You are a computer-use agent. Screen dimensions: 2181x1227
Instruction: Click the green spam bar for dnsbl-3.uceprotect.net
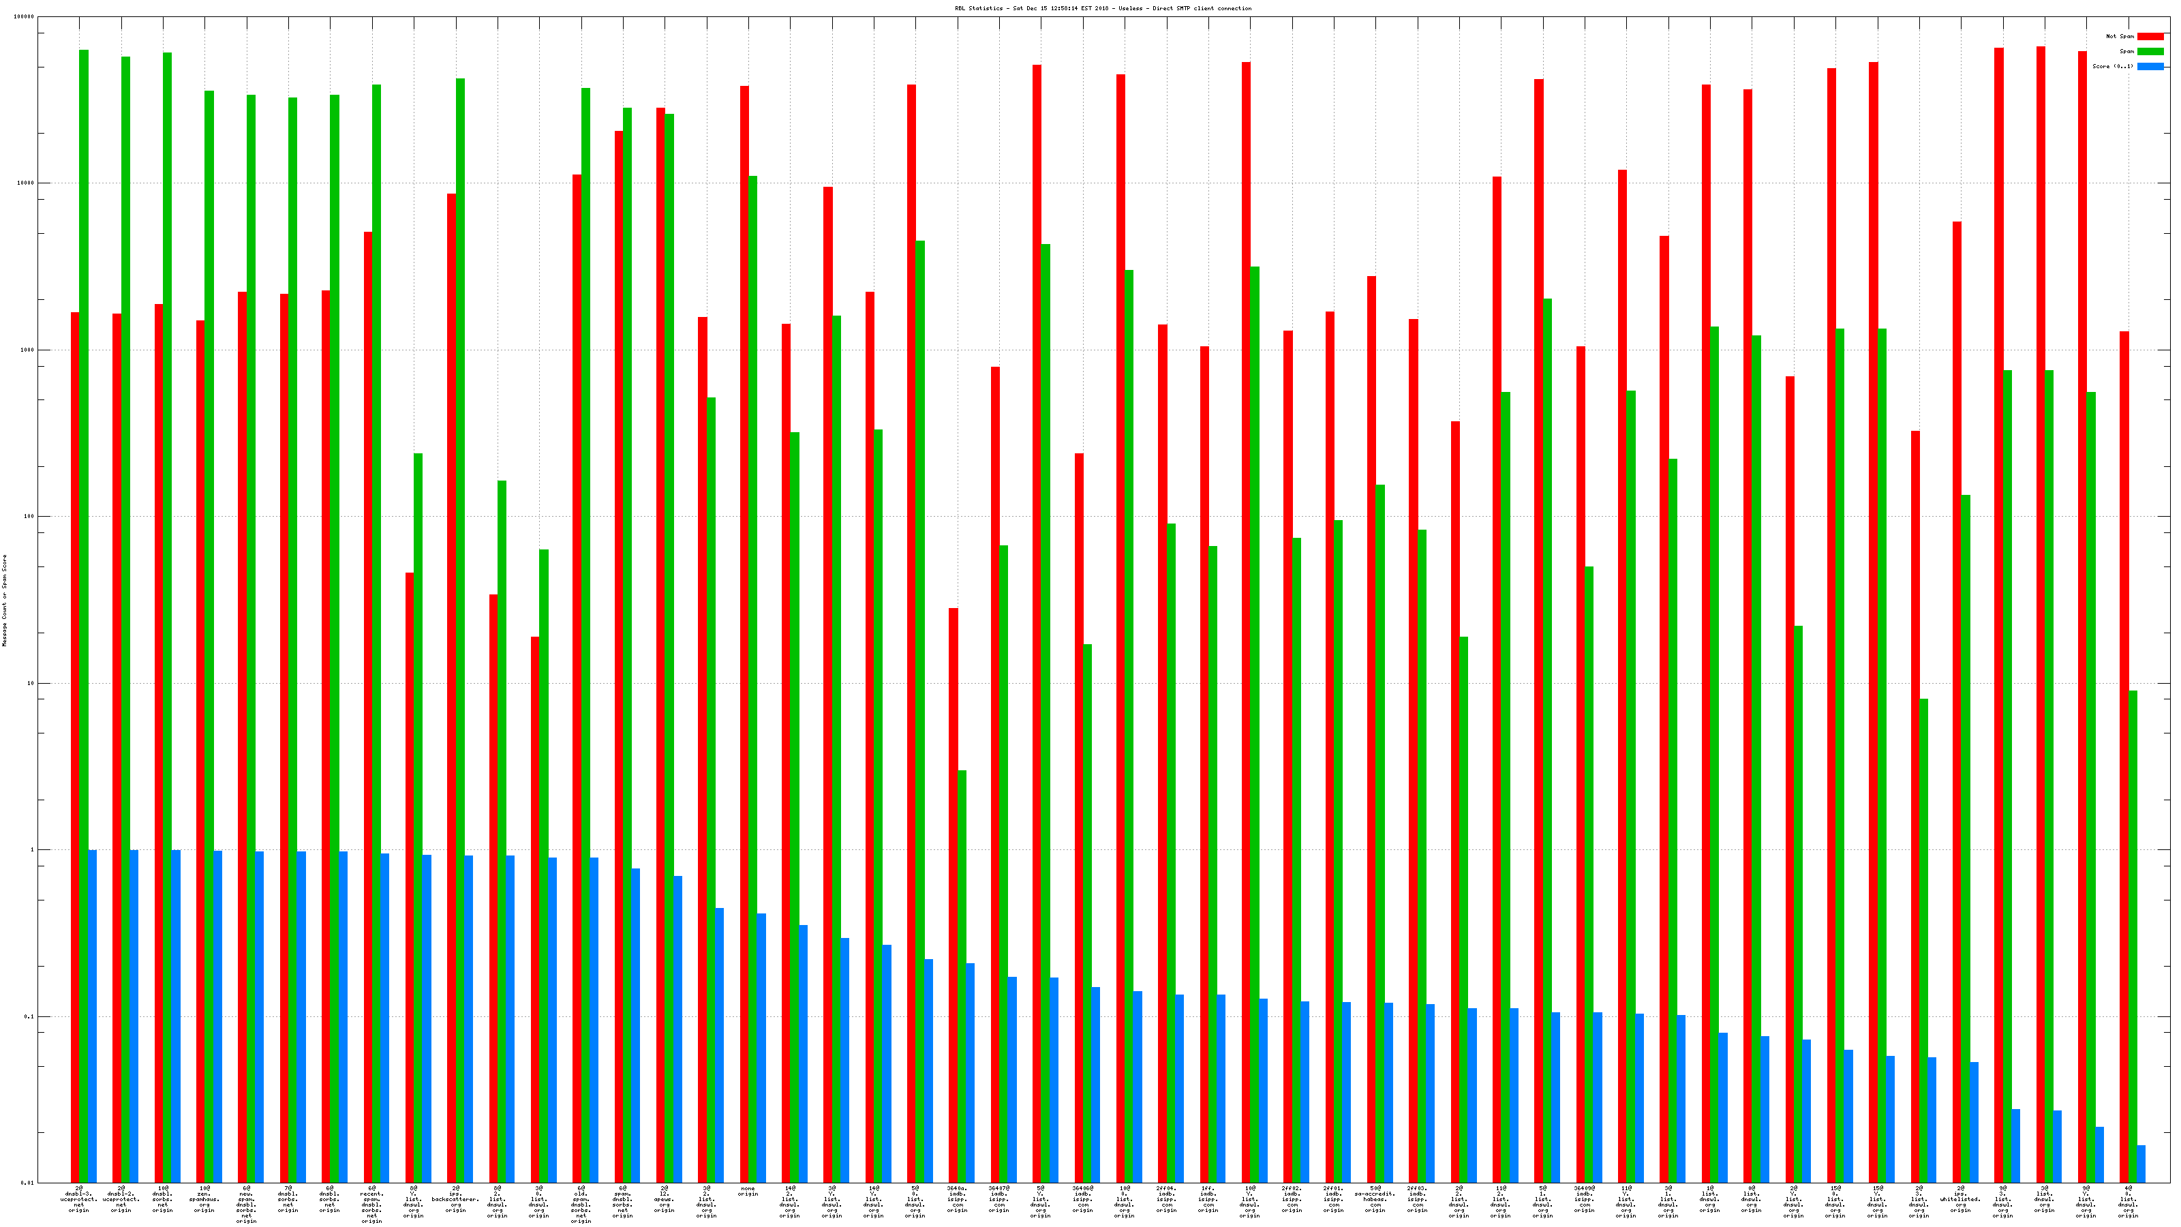pyautogui.click(x=84, y=593)
